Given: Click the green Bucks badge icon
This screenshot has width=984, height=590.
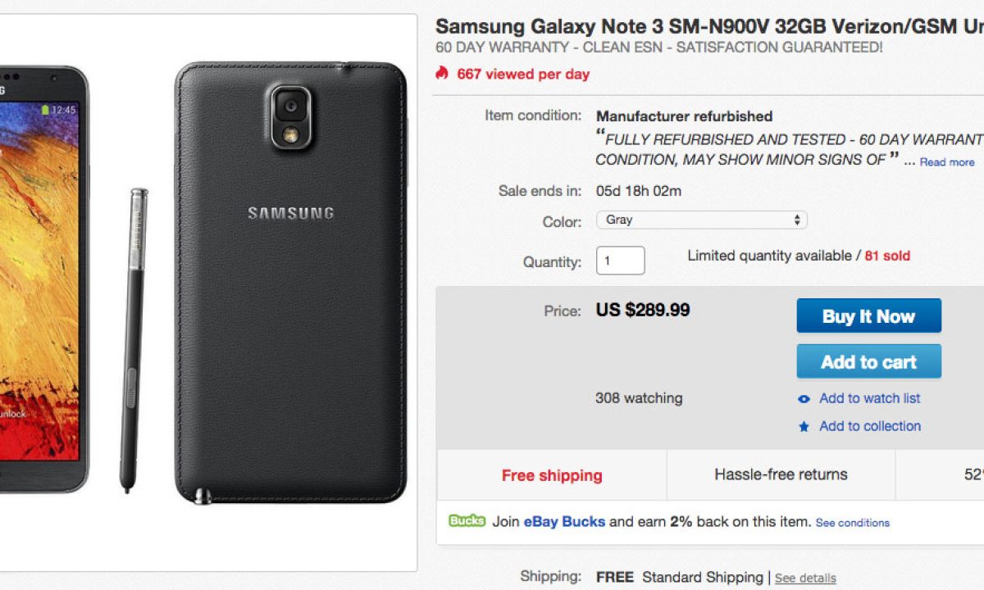Looking at the screenshot, I should coord(467,521).
